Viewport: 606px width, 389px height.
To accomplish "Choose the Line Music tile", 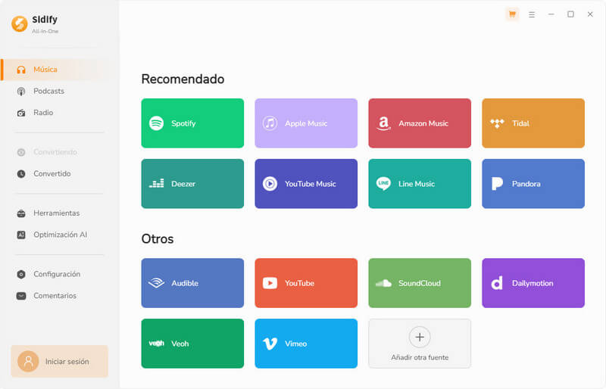I will 420,183.
